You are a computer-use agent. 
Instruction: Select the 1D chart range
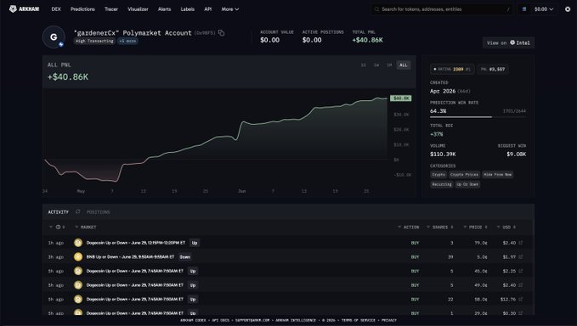pyautogui.click(x=363, y=65)
